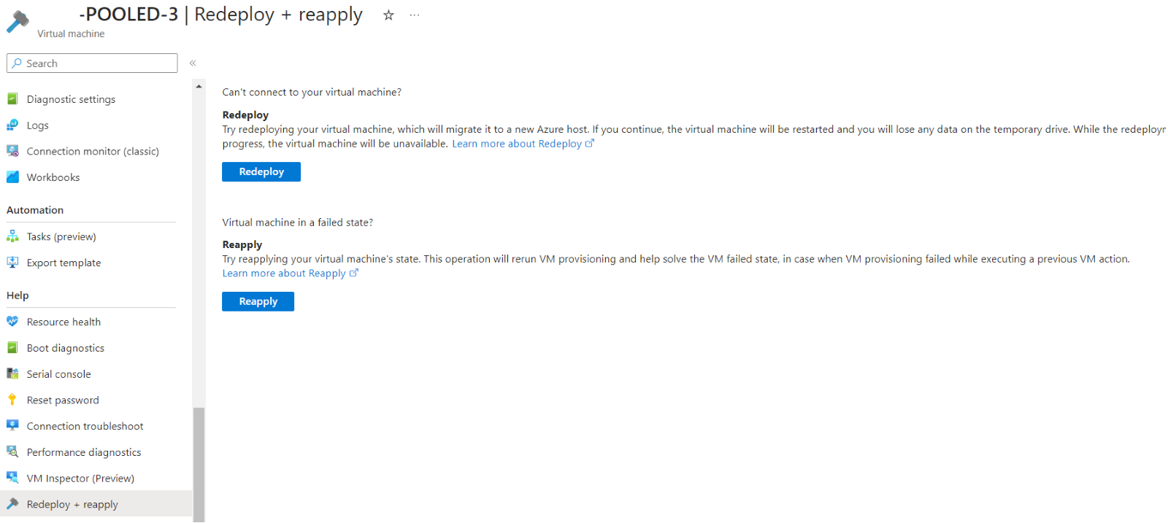Collapse the sidebar with the double chevron
The width and height of the screenshot is (1168, 523).
pyautogui.click(x=193, y=63)
